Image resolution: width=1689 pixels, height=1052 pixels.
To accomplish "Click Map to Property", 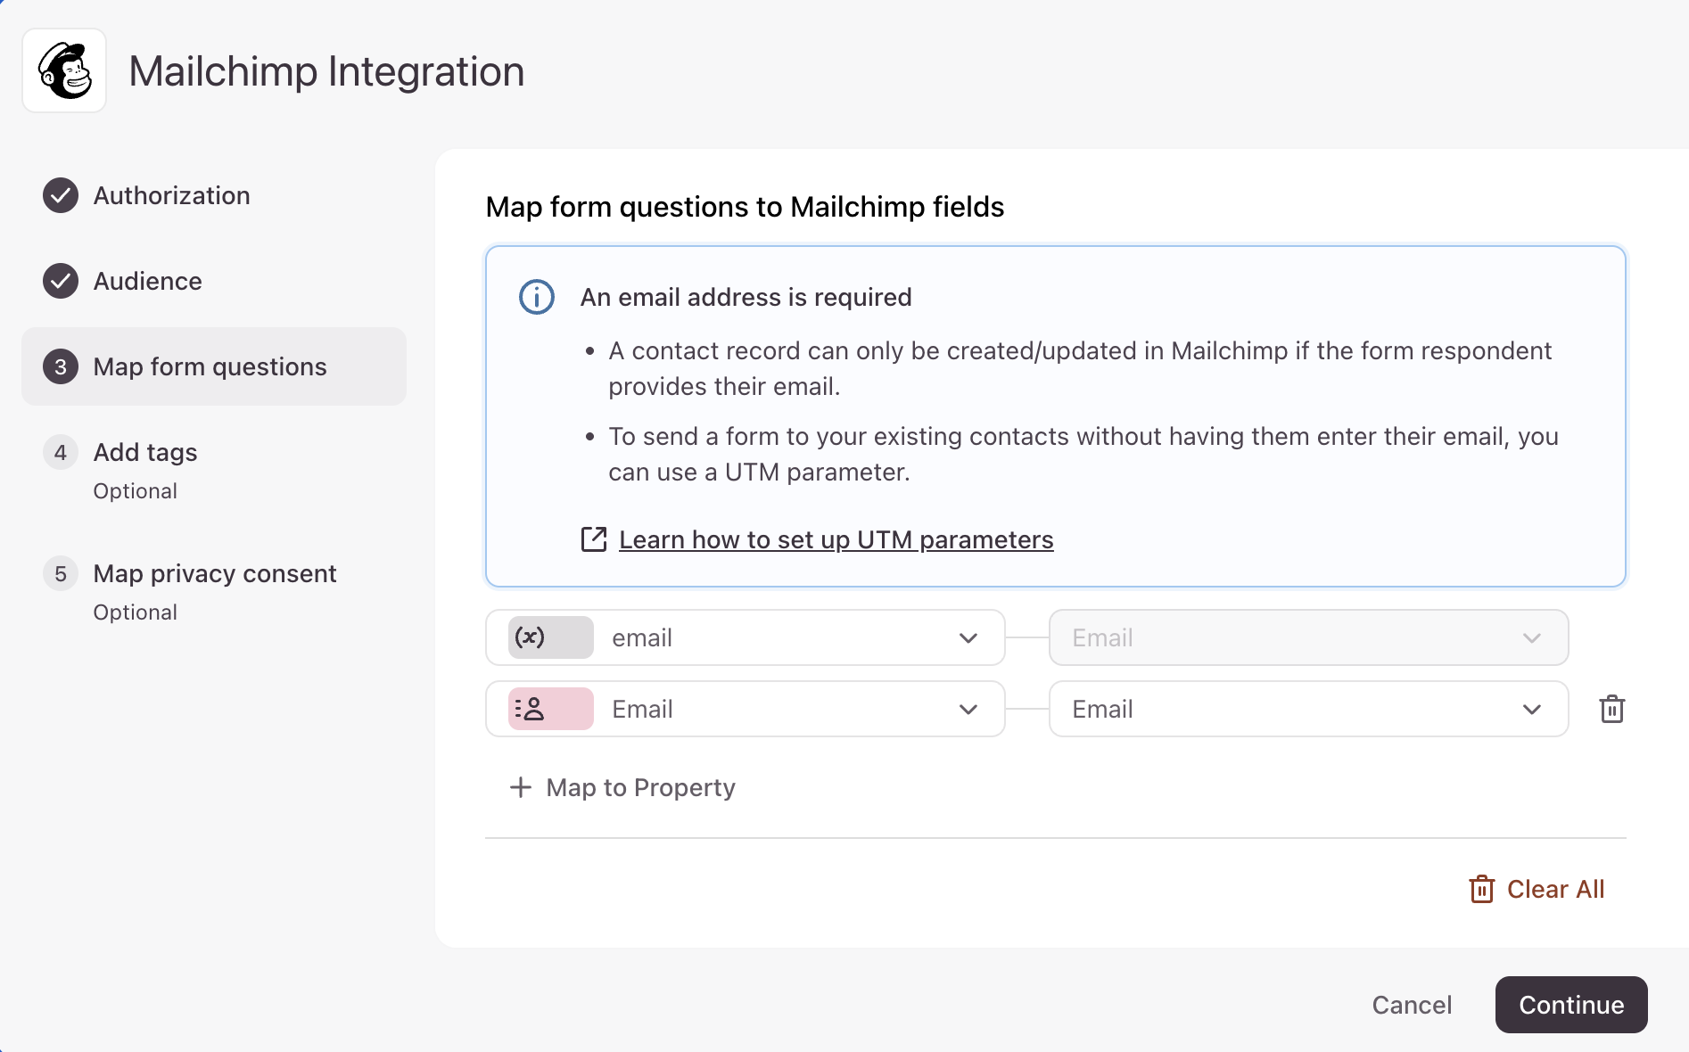I will pos(622,787).
